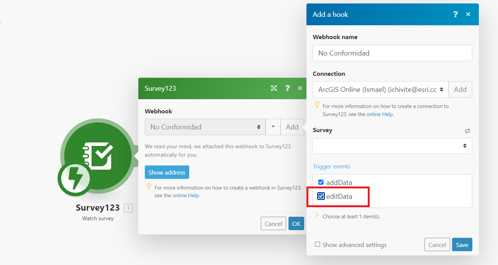
Task: Click the Connection field label
Action: pyautogui.click(x=329, y=74)
